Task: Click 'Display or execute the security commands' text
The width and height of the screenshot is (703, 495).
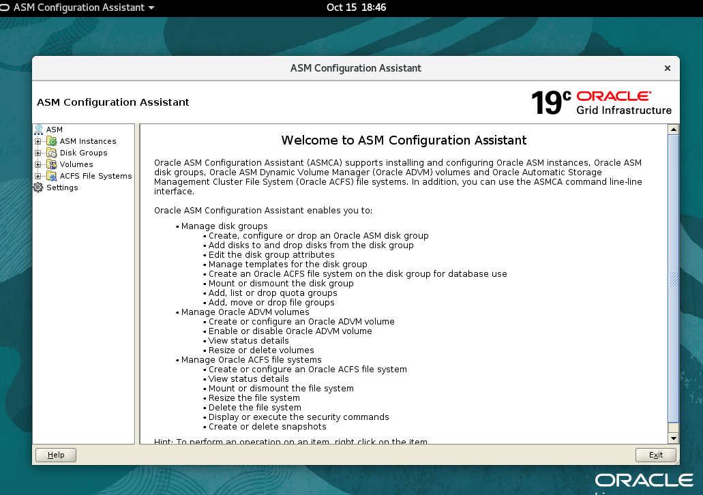Action: point(299,417)
